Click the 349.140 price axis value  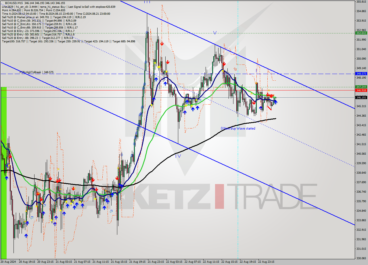point(361,68)
